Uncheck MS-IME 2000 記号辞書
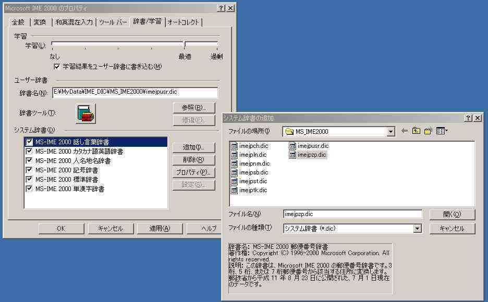This screenshot has width=488, height=302. (29, 170)
